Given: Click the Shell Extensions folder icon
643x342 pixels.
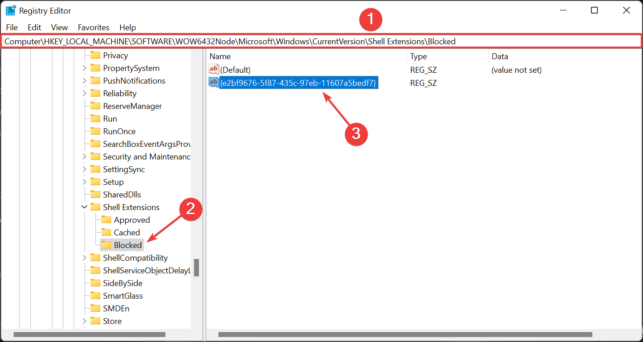Looking at the screenshot, I should (x=95, y=207).
